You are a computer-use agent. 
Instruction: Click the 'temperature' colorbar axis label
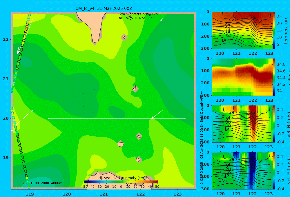[x=286, y=30]
